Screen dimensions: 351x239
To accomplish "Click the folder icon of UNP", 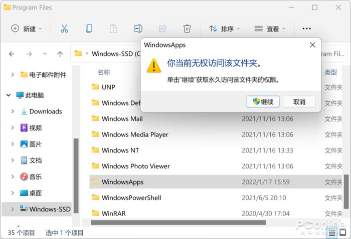I will click(96, 86).
